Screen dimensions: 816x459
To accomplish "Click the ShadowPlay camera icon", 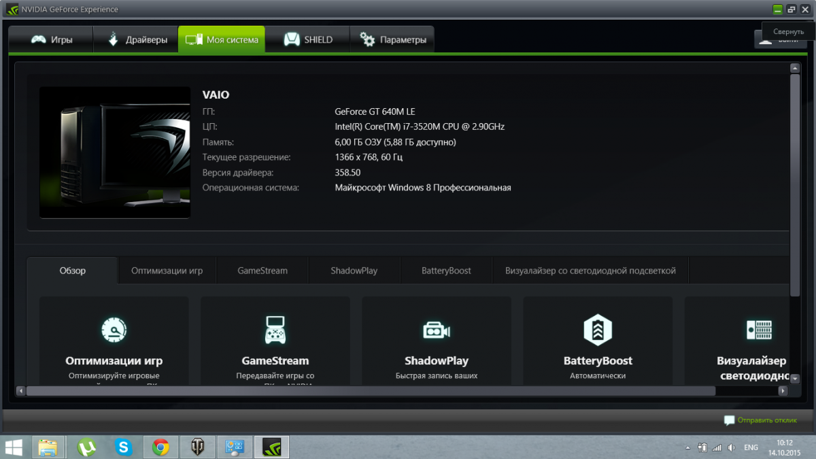I will (436, 330).
